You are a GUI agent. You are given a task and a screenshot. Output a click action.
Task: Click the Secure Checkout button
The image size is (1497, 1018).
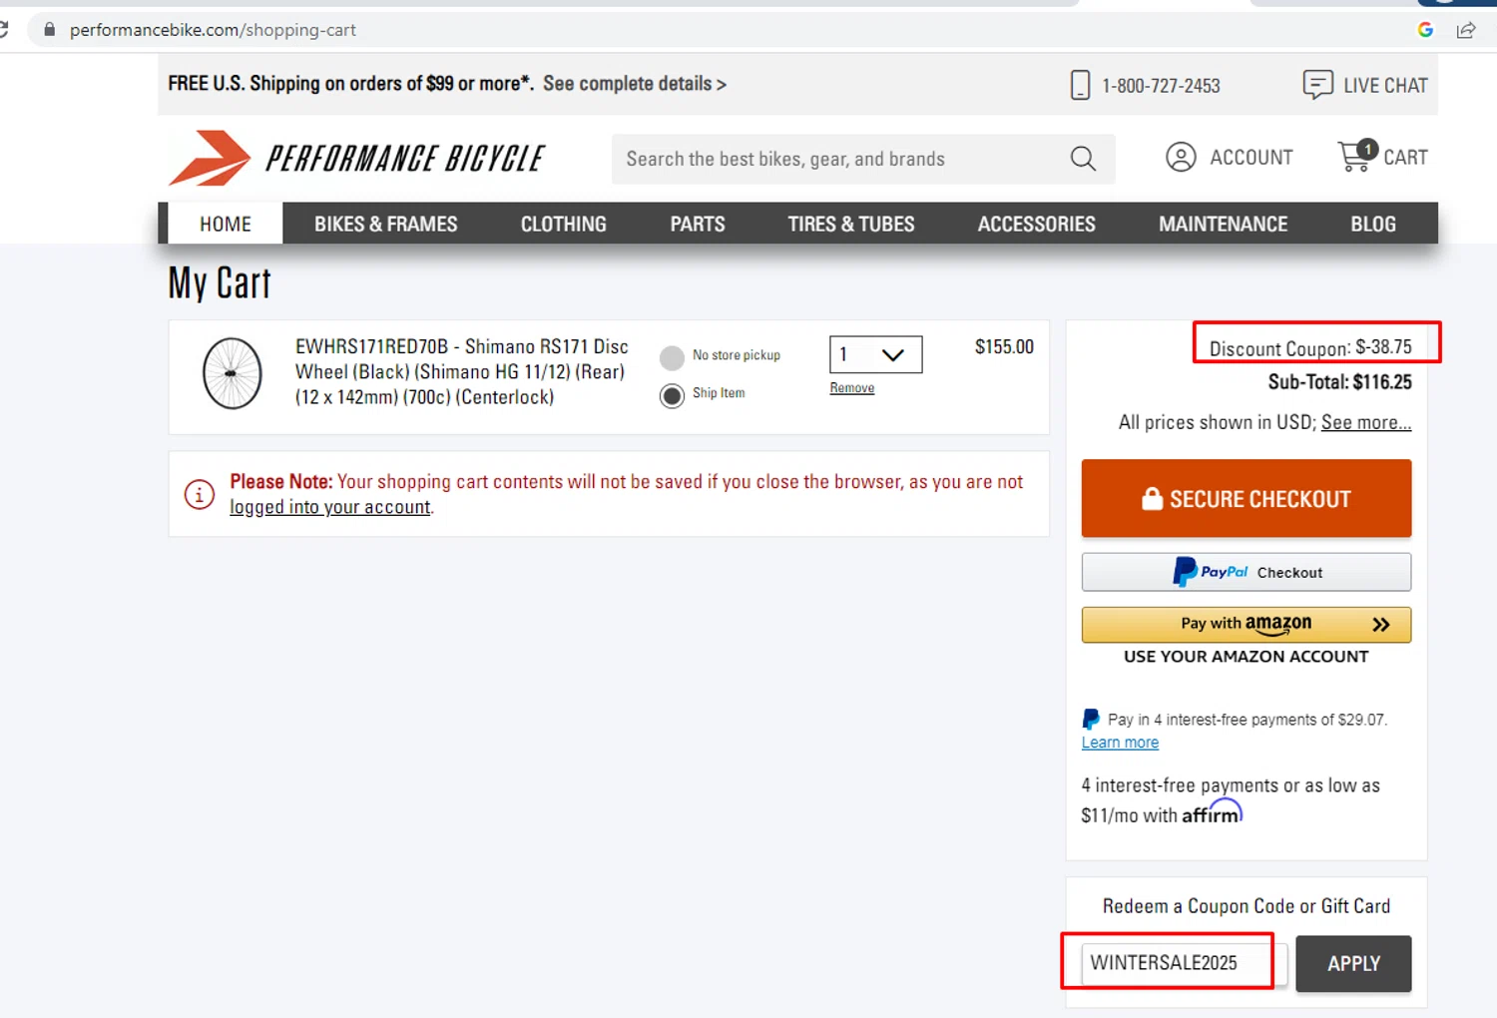(1247, 498)
